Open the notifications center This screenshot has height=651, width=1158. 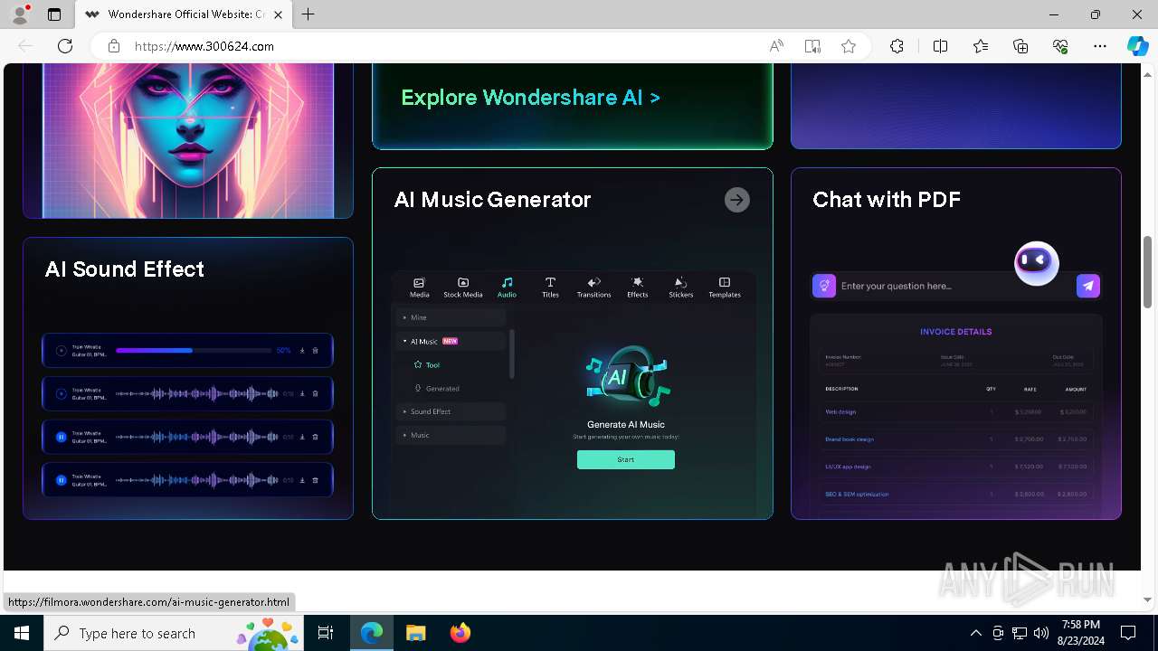pyautogui.click(x=1128, y=633)
